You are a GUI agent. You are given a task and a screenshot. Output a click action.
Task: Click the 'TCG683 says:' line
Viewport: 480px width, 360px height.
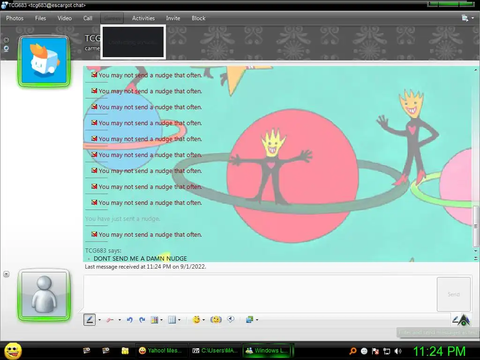[103, 250]
